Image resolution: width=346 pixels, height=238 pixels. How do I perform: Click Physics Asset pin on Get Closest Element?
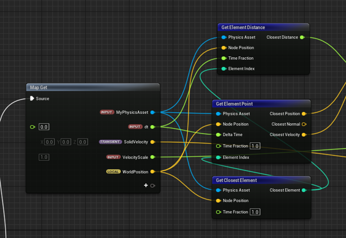point(218,190)
